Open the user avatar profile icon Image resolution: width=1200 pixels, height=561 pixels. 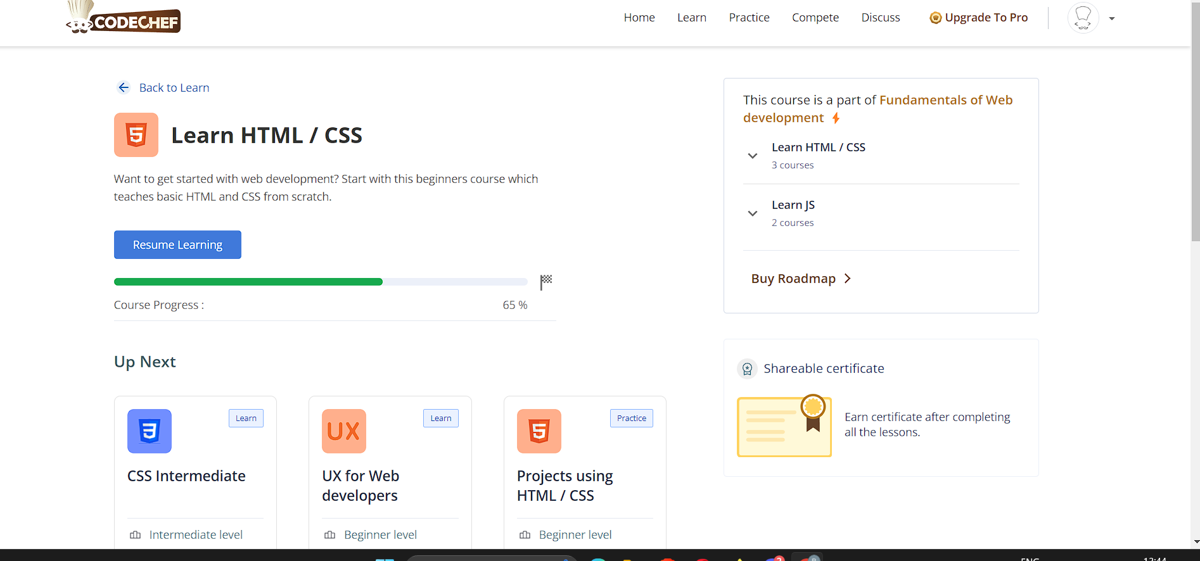[1083, 18]
